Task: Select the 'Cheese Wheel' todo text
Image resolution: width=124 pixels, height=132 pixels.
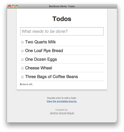Action: tap(38, 68)
